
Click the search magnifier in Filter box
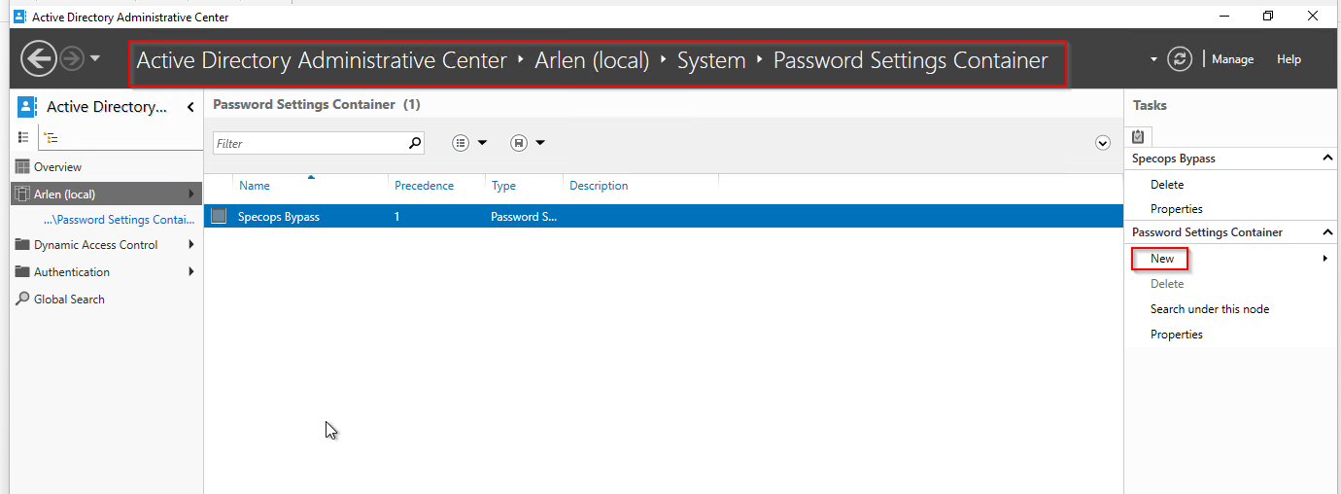[415, 143]
